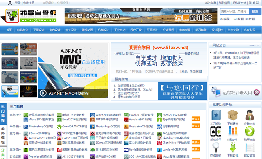Open the 程序开发 navigation menu item

click(136, 30)
